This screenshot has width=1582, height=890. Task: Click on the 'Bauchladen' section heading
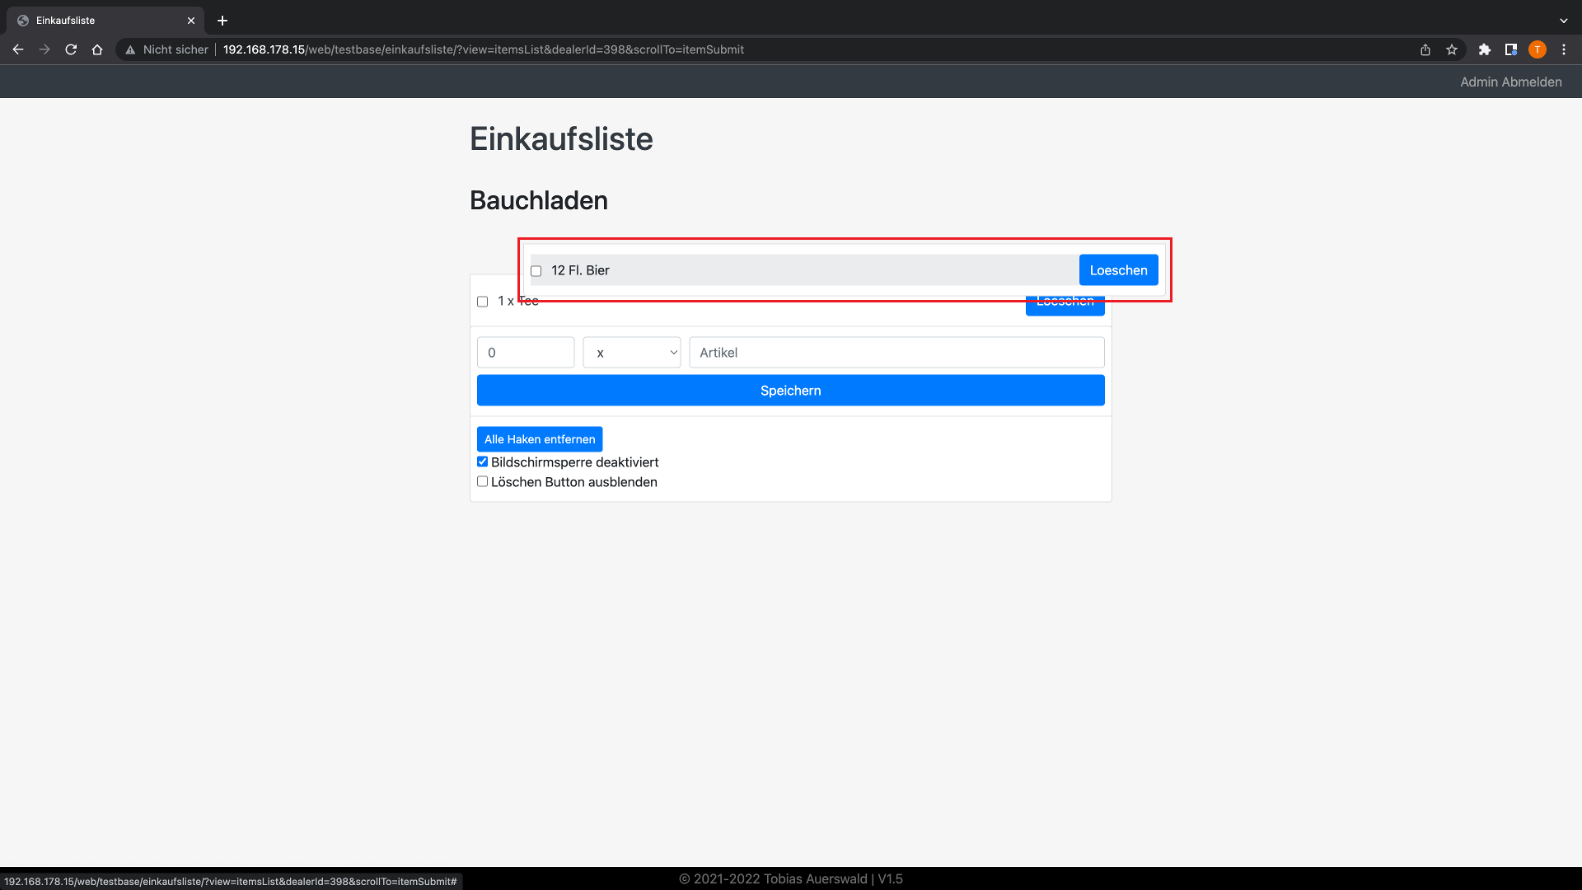point(538,199)
